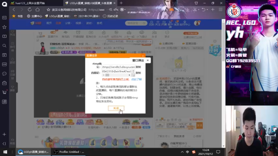Click the QQ browser logo icon
This screenshot has height=156, width=278.
(x=5, y=4)
